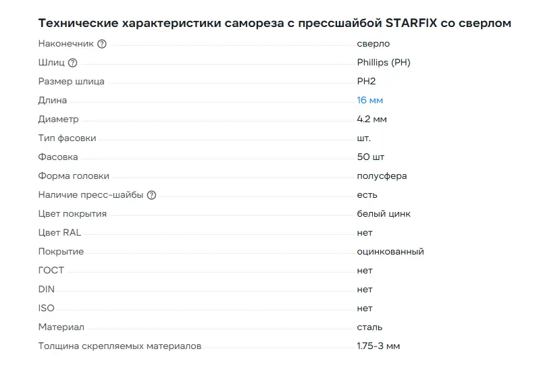Click the PH2 slot size value

[x=366, y=82]
